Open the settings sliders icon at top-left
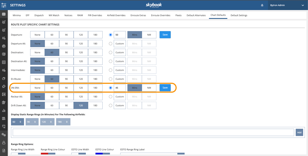Image resolution: width=308 pixels, height=156 pixels. click(x=4, y=5)
